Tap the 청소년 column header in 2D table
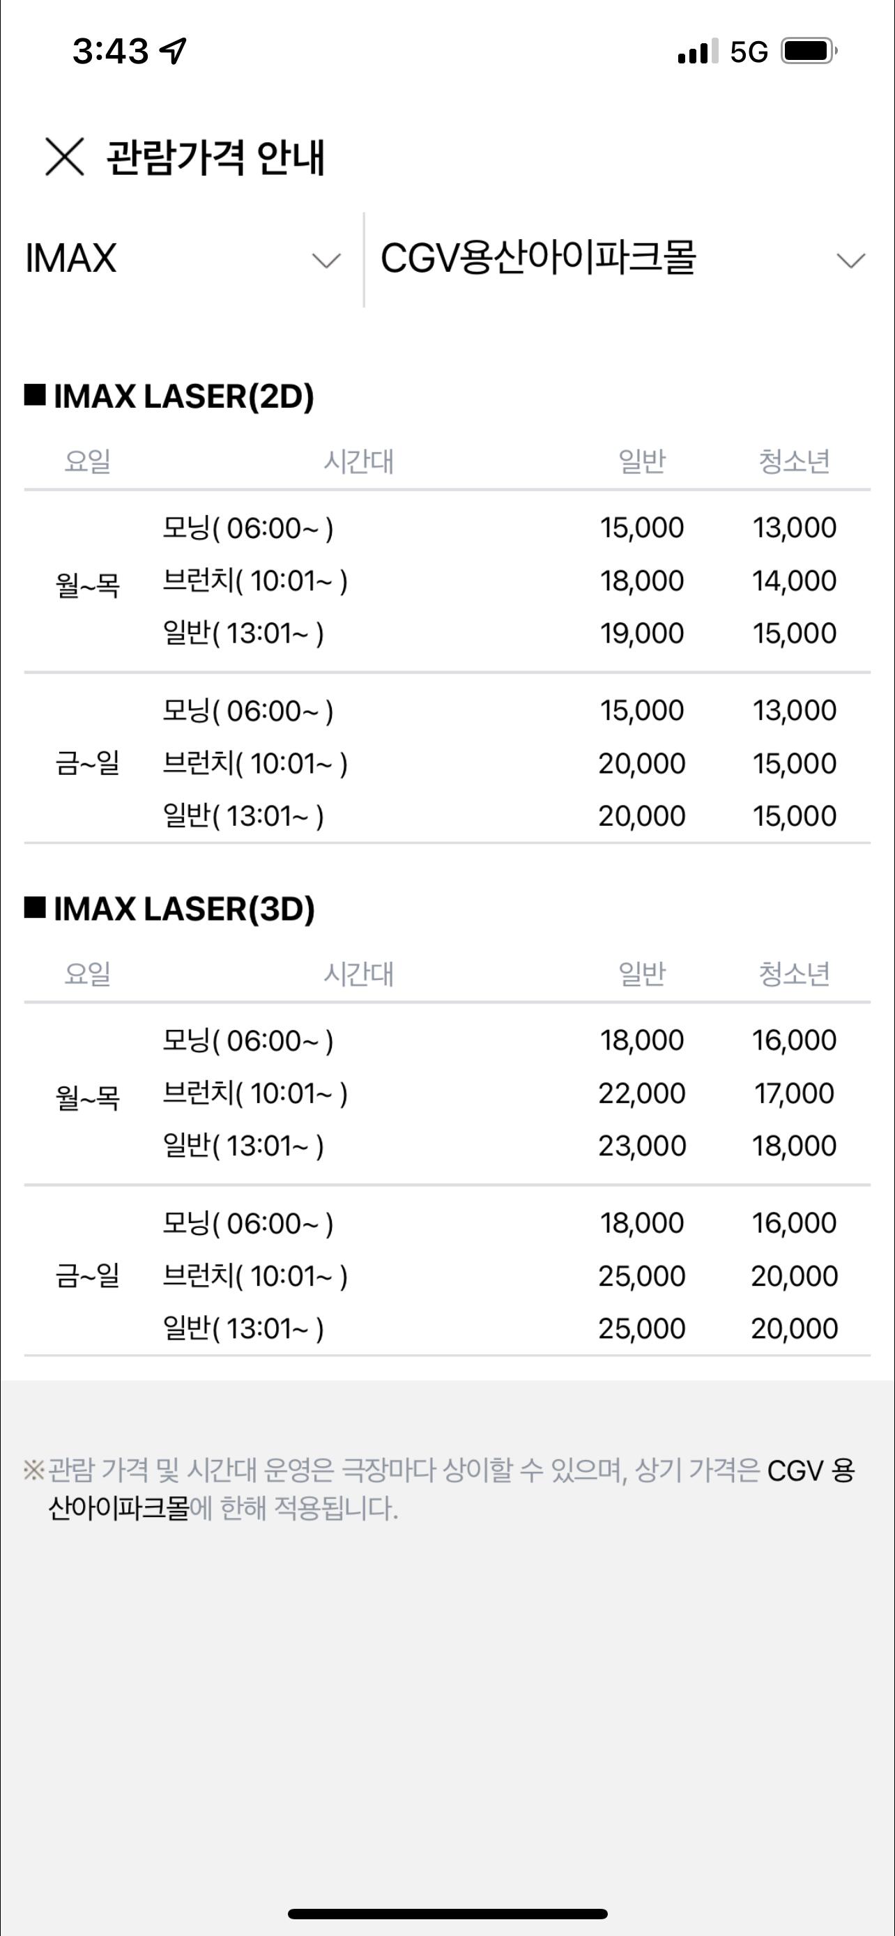This screenshot has width=895, height=1936. pos(793,461)
